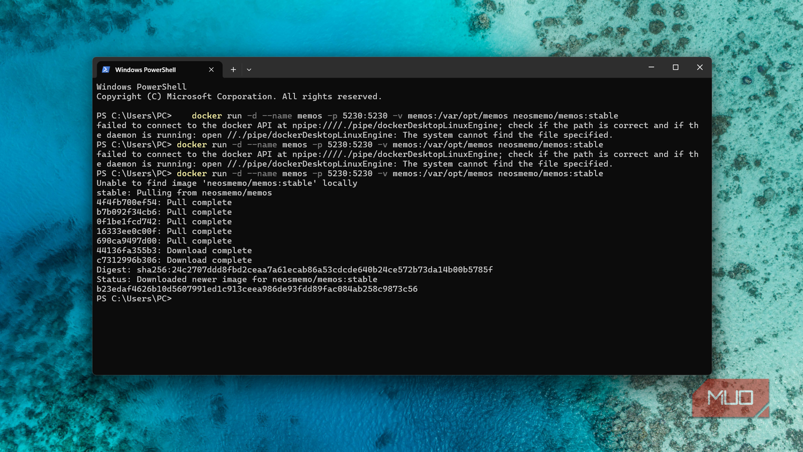The image size is (803, 452).
Task: Click the container ID starting b23edaf4626b
Action: click(257, 289)
